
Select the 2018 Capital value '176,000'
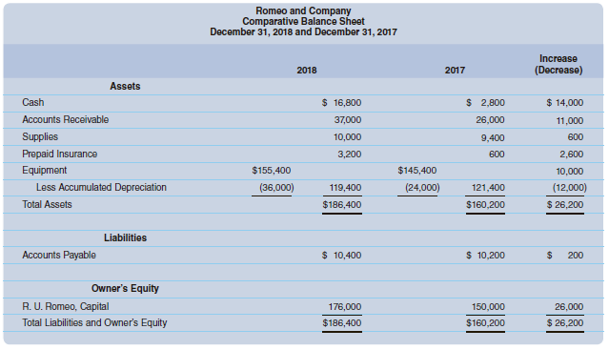point(345,307)
